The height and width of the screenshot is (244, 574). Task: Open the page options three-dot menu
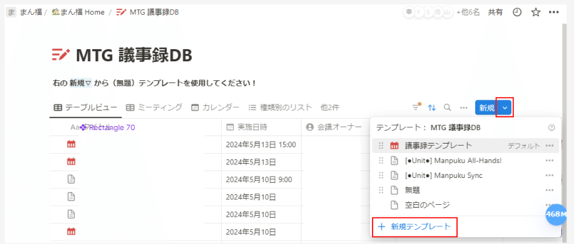[554, 12]
